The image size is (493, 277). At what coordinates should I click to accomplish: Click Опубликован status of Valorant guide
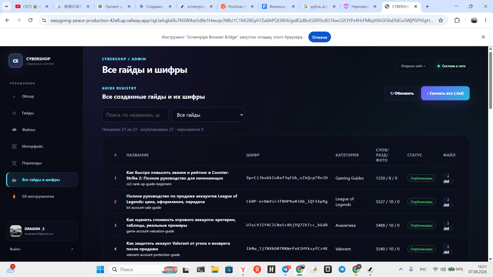point(421,249)
